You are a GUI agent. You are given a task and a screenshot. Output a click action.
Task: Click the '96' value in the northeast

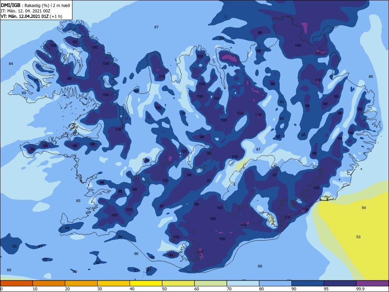tap(260, 33)
